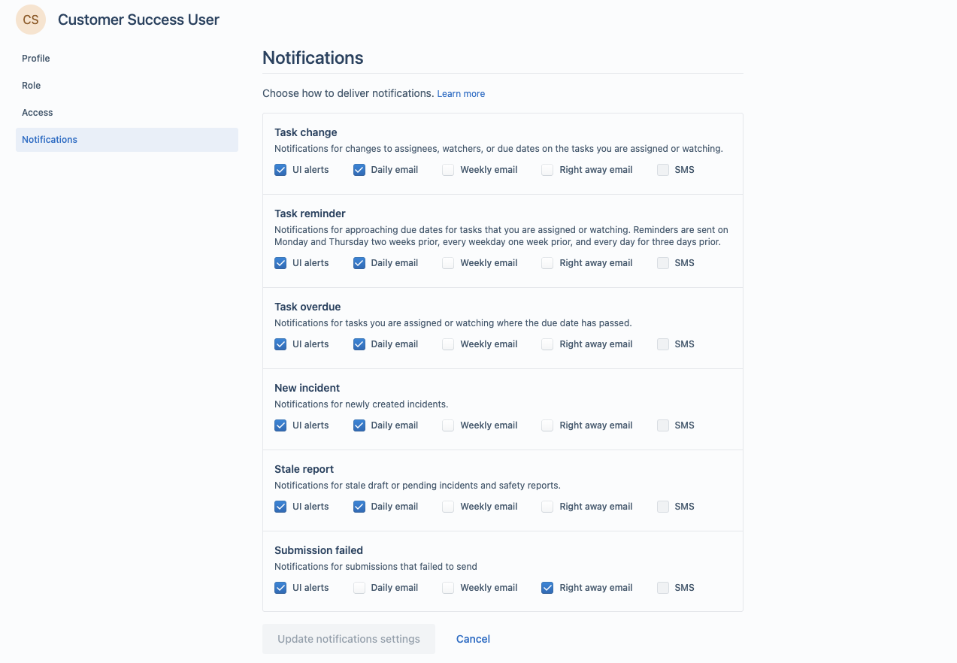Enable Right away email for Task change
This screenshot has width=957, height=663.
coord(547,170)
